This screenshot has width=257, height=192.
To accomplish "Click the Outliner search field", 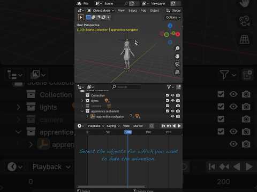I will coord(126,87).
